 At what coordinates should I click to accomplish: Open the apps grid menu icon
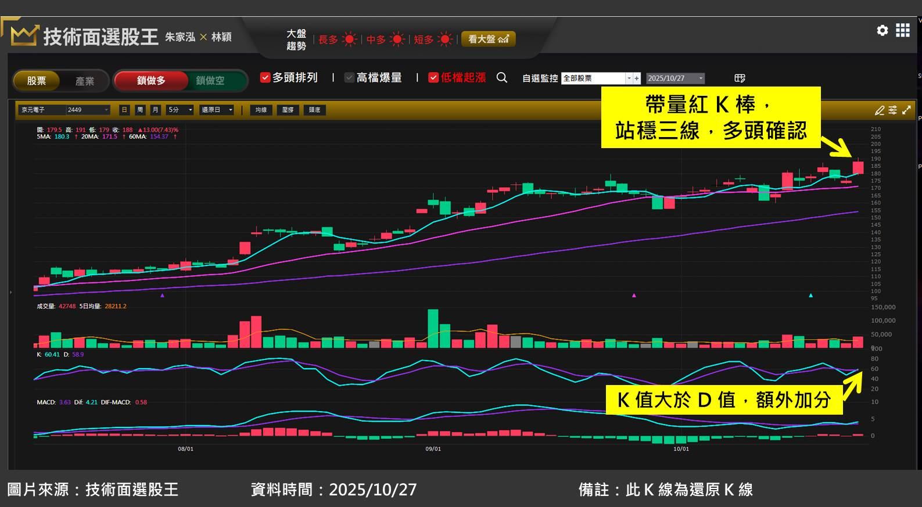pos(902,30)
